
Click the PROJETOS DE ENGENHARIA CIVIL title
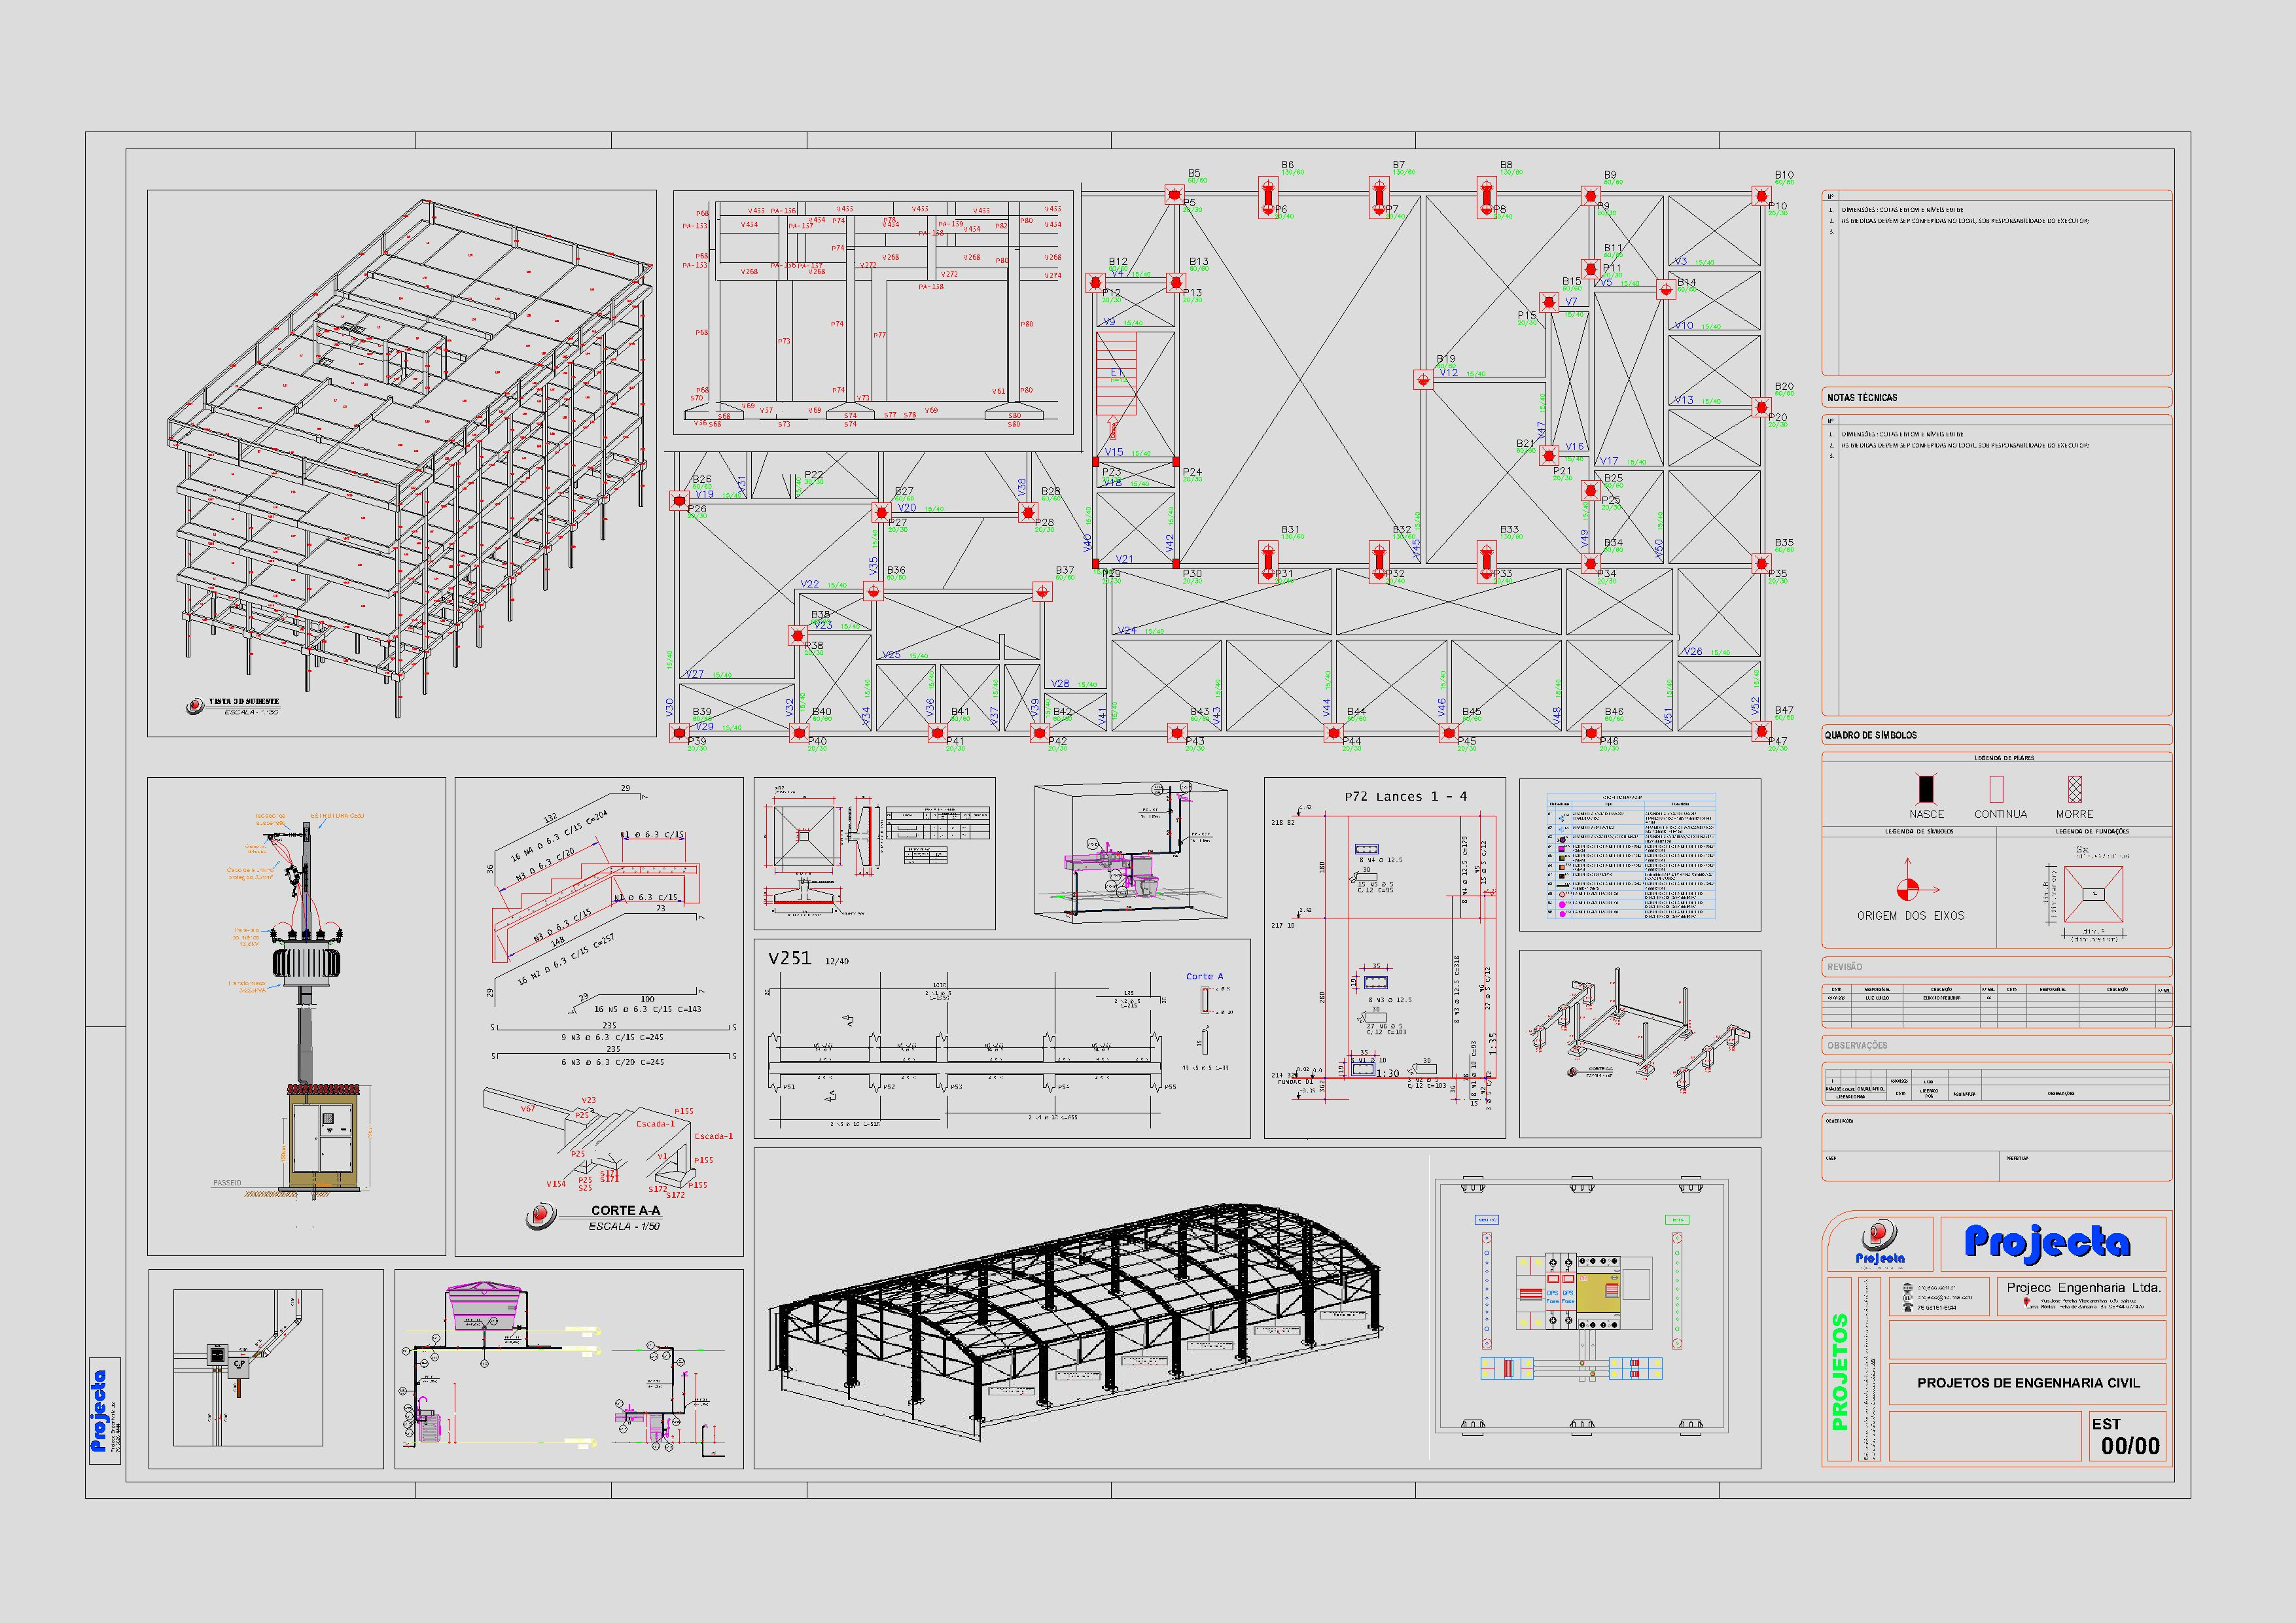pyautogui.click(x=2028, y=1383)
